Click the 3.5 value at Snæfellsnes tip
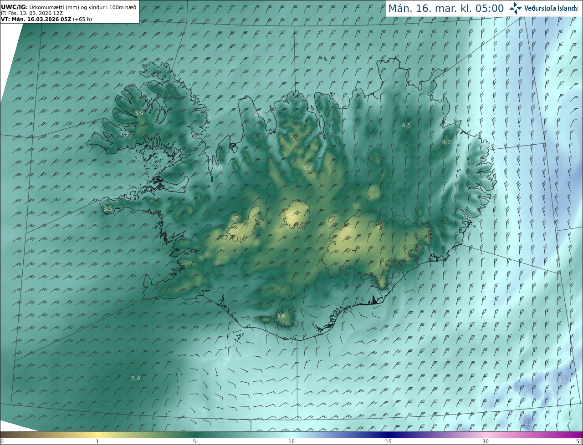Image resolution: width=583 pixels, height=445 pixels. pos(108,208)
